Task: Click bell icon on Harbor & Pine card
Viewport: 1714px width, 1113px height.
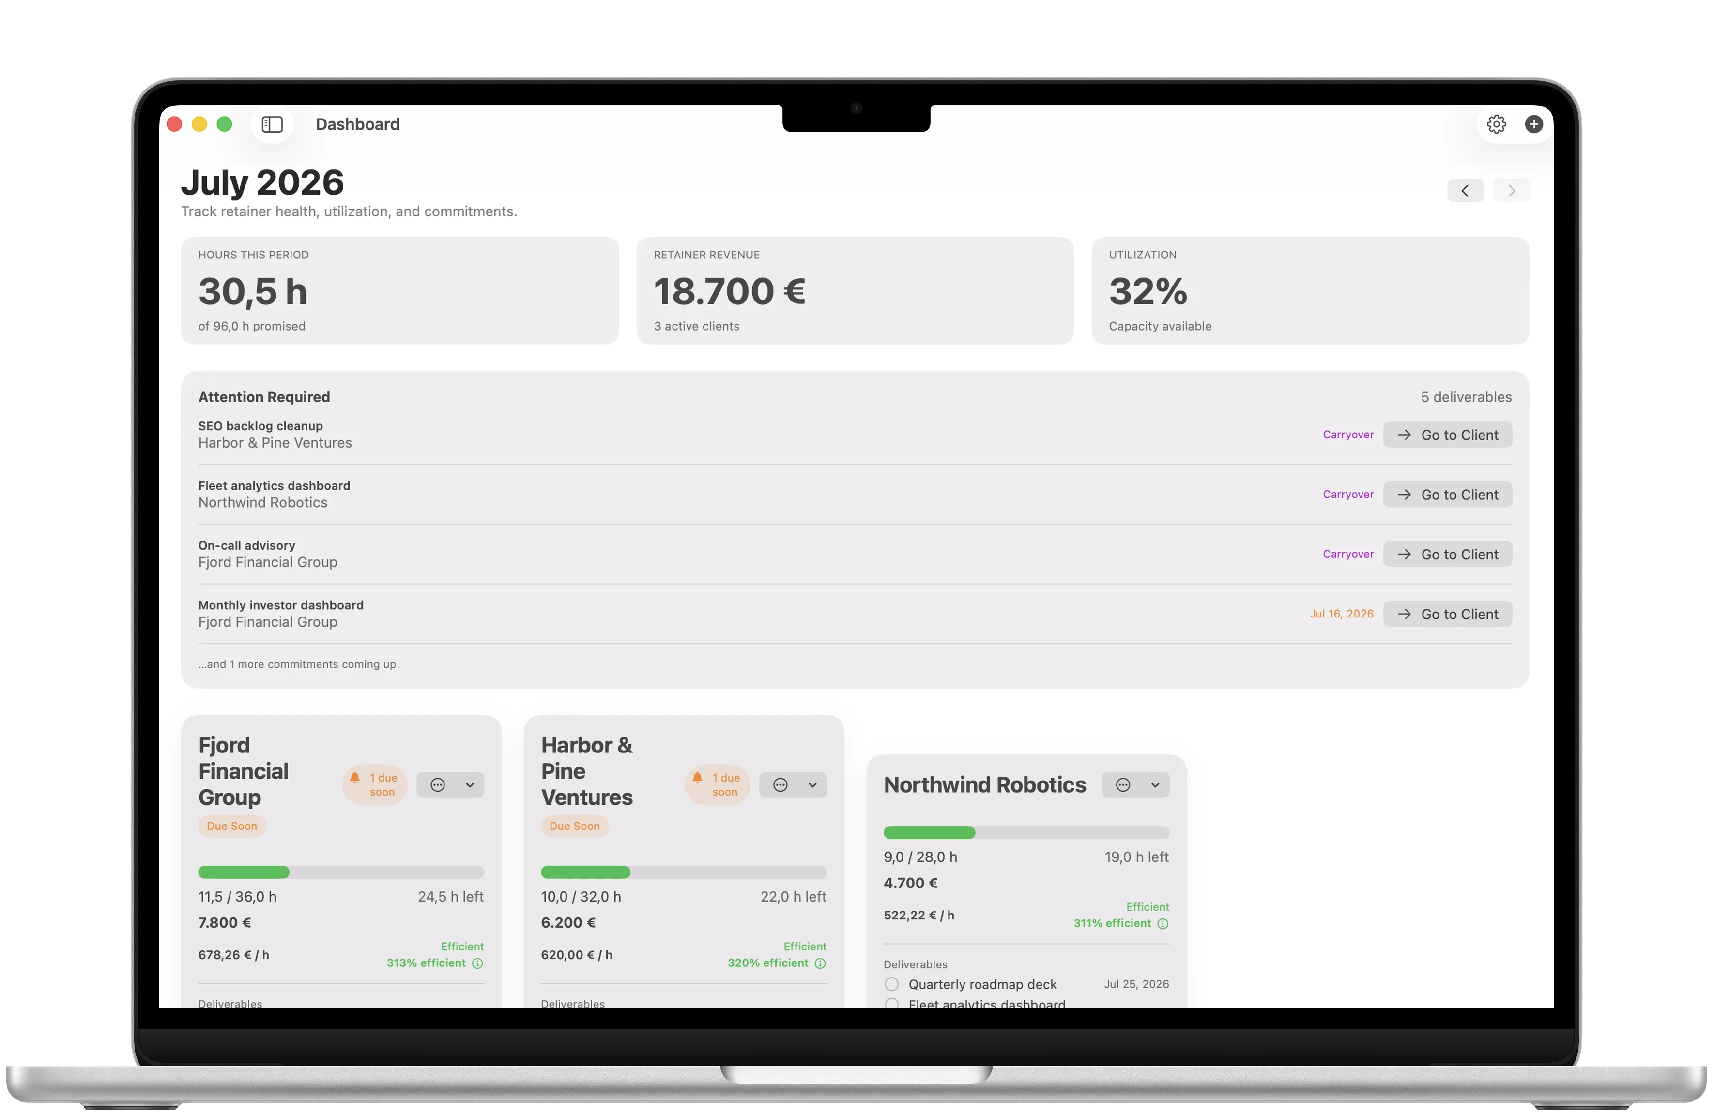Action: coord(697,778)
